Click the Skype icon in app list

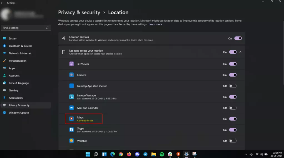pyautogui.click(x=71, y=130)
